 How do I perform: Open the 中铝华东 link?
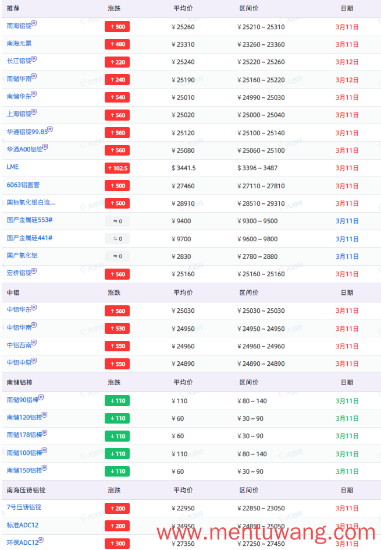19,310
